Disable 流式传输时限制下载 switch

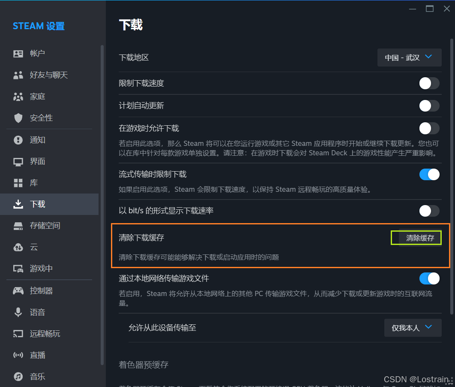(x=429, y=175)
